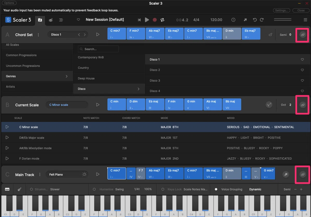
Task: Preview the A#/Bb Mixolydian mode row
Action: [7, 148]
